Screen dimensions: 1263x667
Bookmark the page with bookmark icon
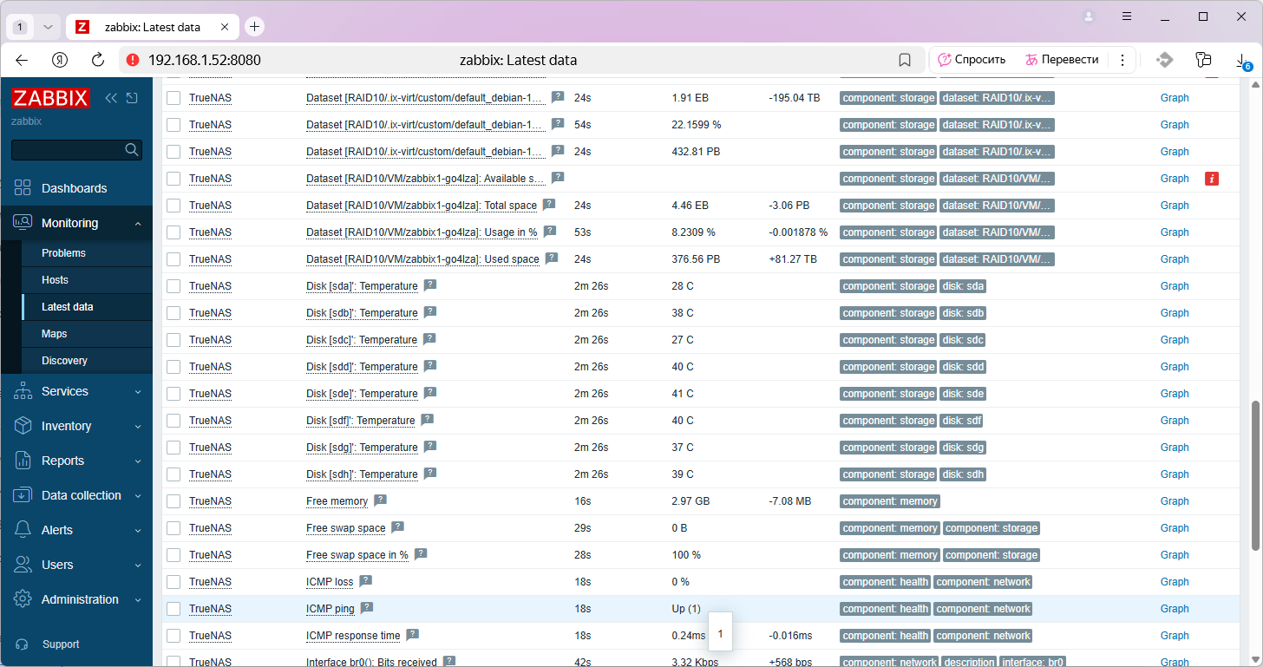tap(905, 60)
